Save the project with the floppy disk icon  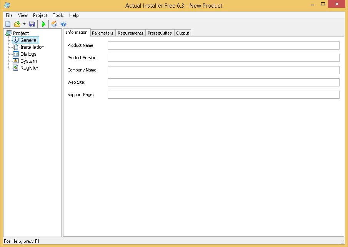(32, 24)
